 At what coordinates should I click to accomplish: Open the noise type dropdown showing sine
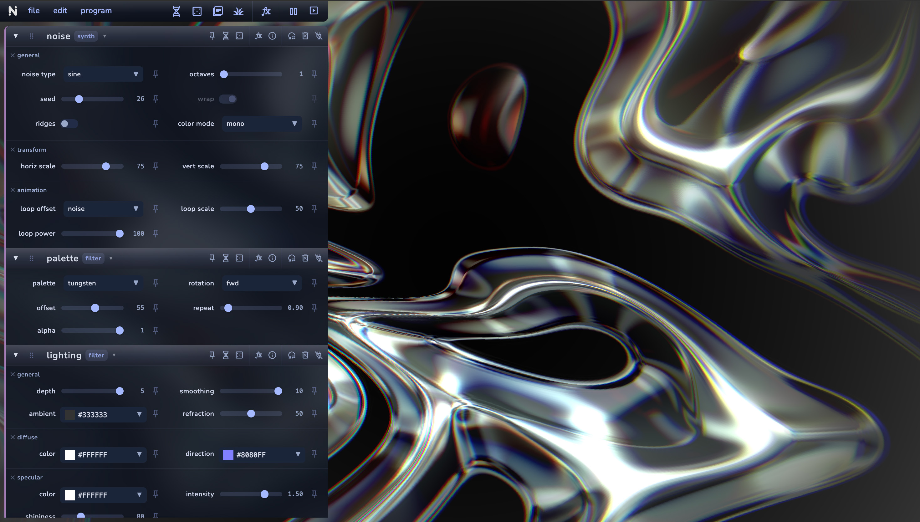point(103,74)
